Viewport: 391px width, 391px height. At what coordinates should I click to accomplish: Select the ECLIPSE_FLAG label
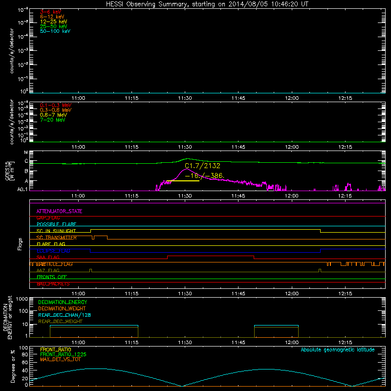[53, 251]
